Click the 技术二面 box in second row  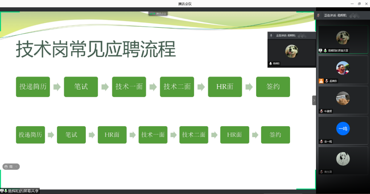click(x=193, y=135)
